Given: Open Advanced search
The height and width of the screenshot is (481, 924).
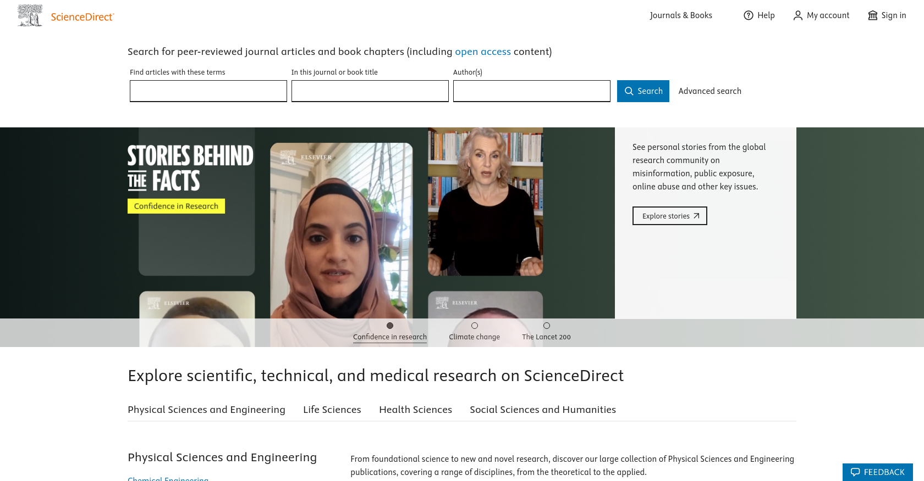Looking at the screenshot, I should pyautogui.click(x=710, y=91).
